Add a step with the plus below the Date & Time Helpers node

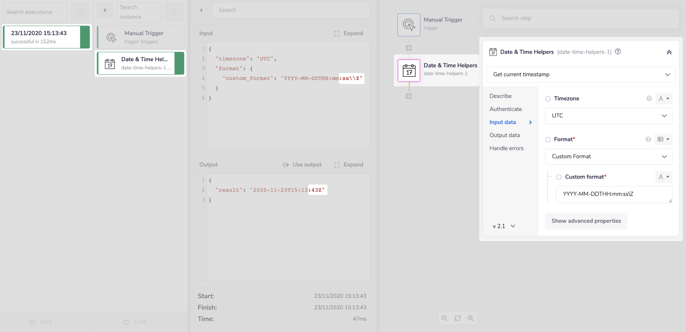(x=409, y=96)
